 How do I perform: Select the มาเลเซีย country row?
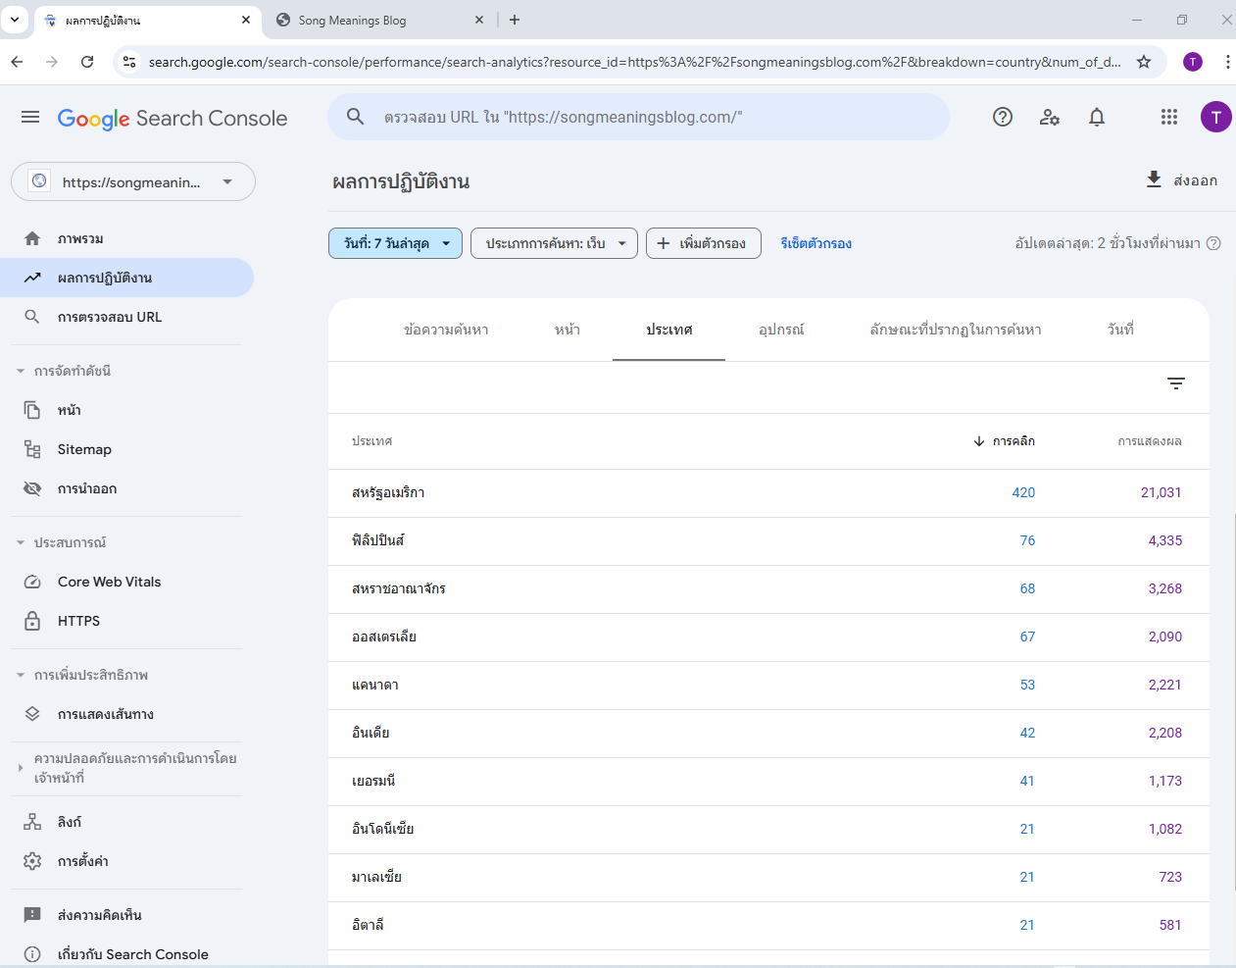pos(768,877)
